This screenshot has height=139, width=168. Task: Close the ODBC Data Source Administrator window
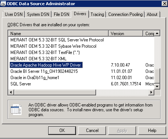coord(165,4)
